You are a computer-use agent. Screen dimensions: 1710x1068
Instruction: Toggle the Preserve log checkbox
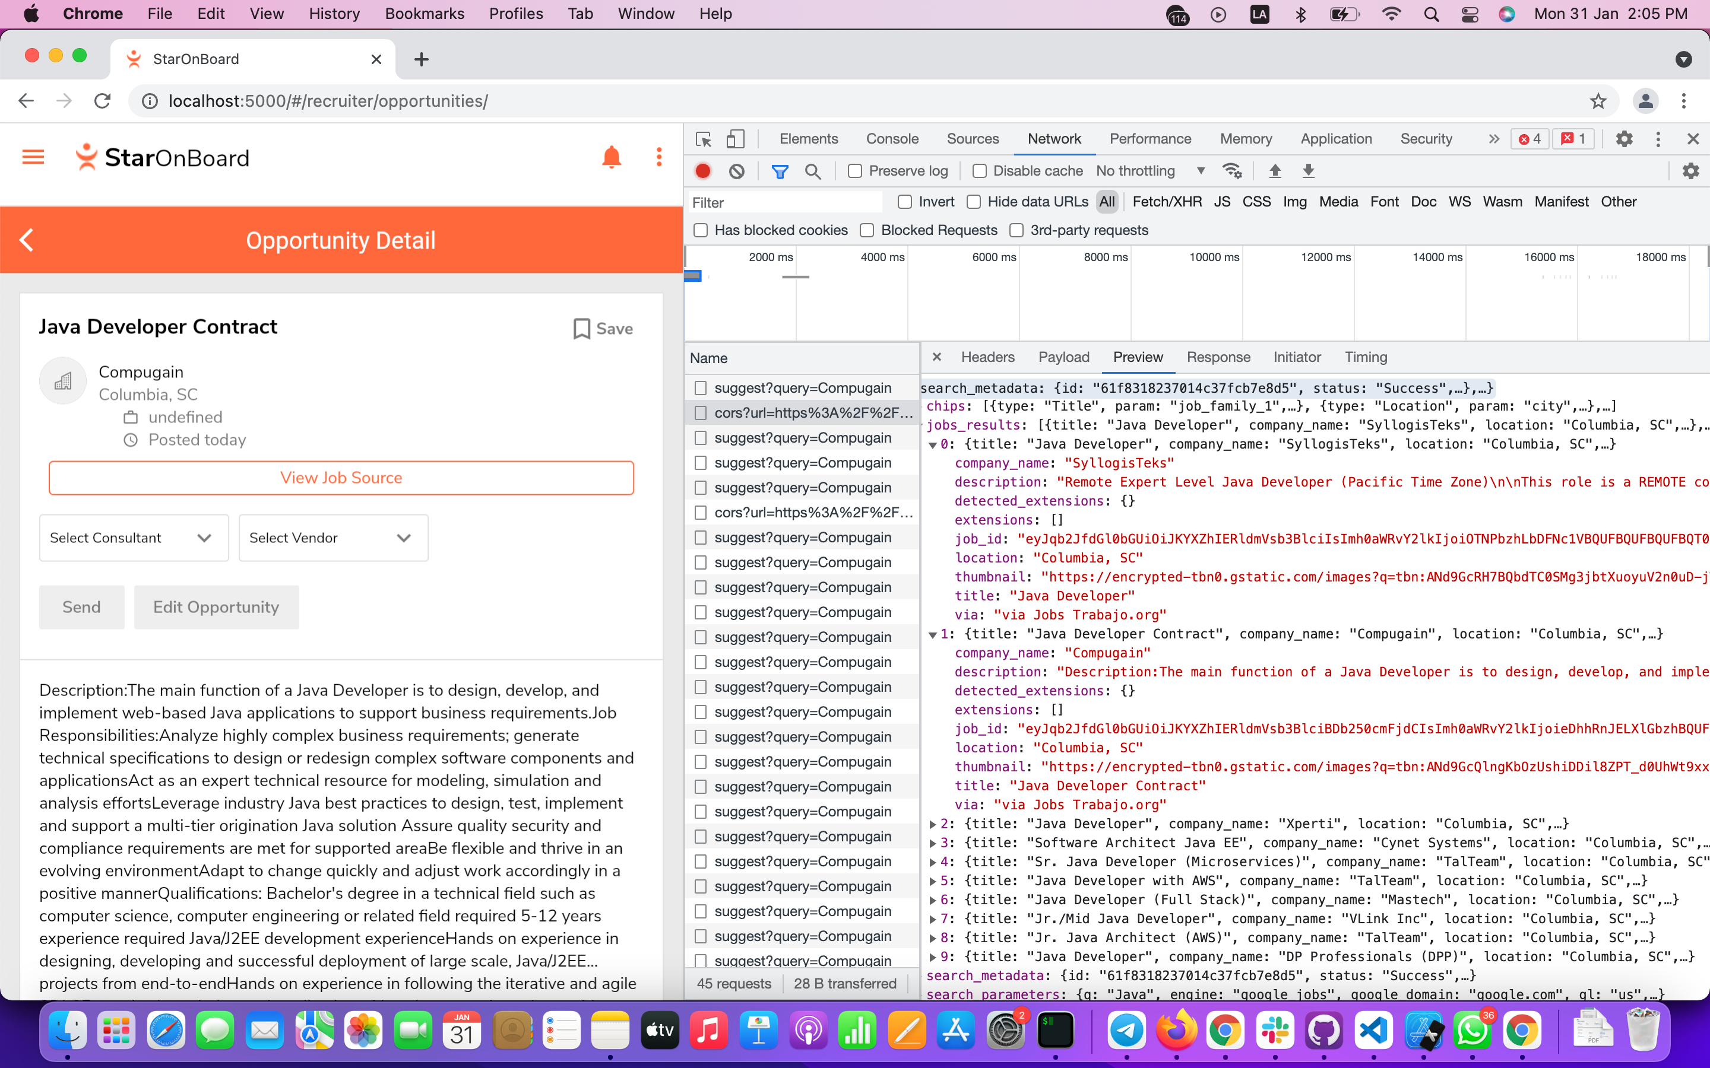[854, 171]
